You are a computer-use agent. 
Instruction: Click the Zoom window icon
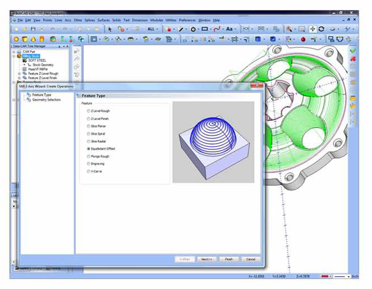click(302, 29)
